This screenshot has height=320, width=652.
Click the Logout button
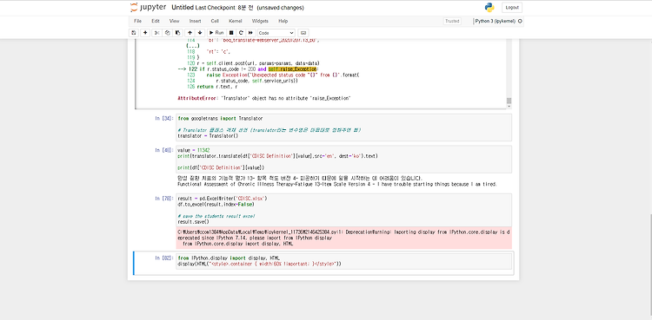512,8
